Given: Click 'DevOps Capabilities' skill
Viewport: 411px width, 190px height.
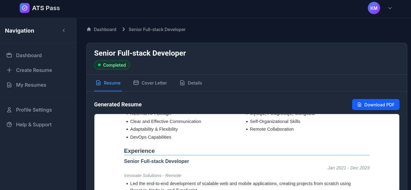Looking at the screenshot, I should (x=151, y=137).
